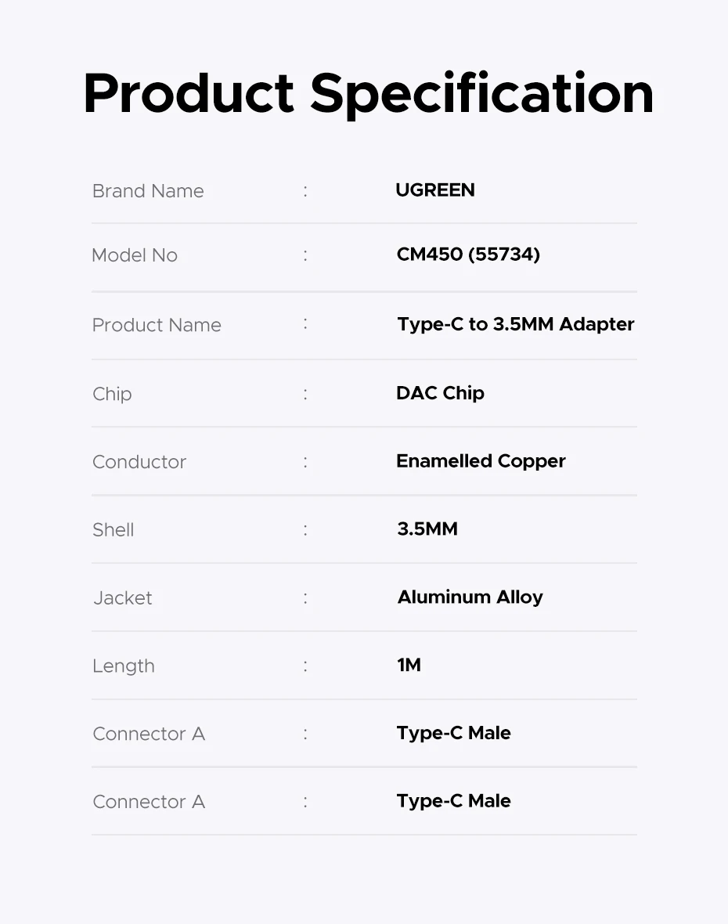Click the colon next to Jacket
This screenshot has width=728, height=924.
tap(305, 598)
